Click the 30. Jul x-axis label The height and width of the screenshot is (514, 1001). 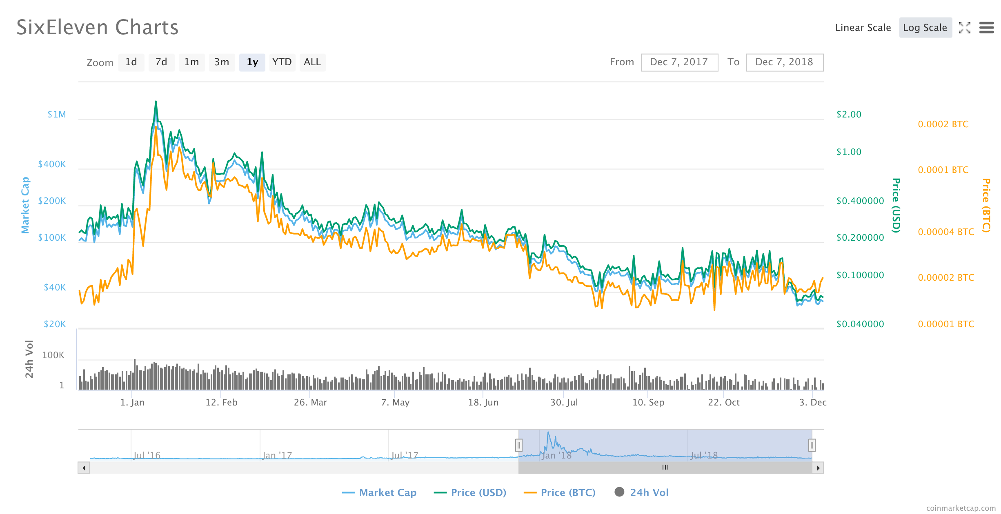point(564,403)
